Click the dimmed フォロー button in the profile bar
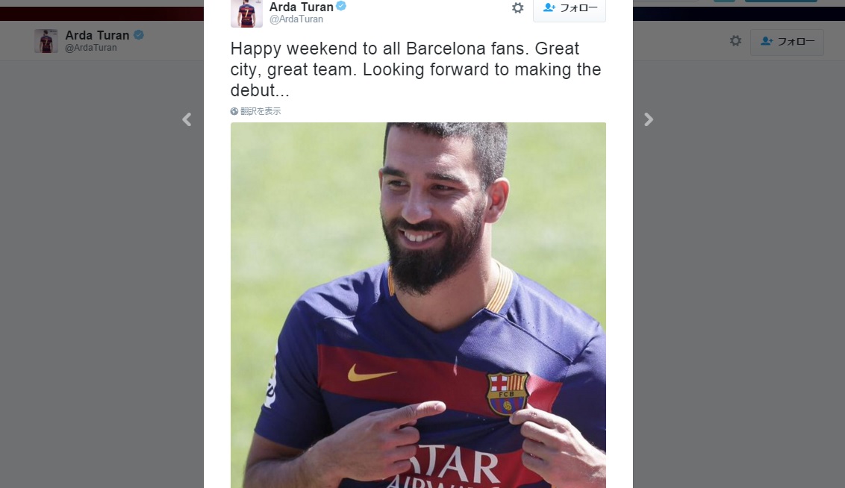Screen dimensions: 845x488 click(x=787, y=42)
